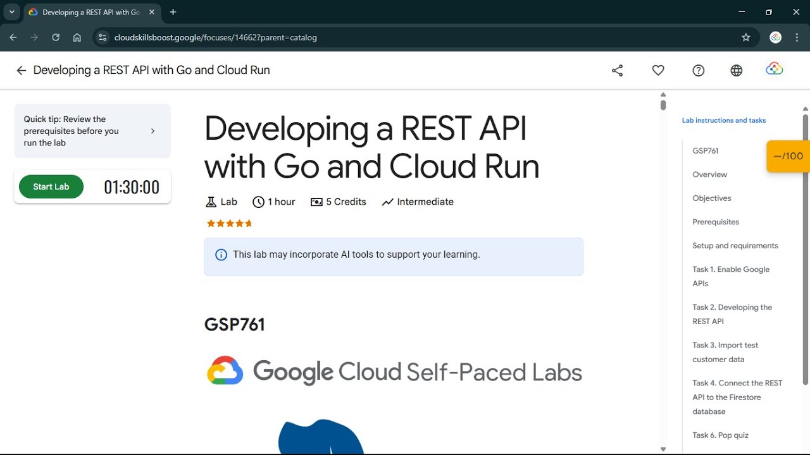Open a new tab with plus icon
Viewport: 810px width, 455px height.
pos(173,12)
